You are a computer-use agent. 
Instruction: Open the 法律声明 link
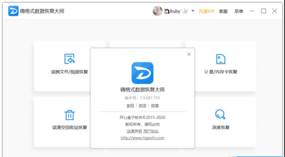coord(134,131)
